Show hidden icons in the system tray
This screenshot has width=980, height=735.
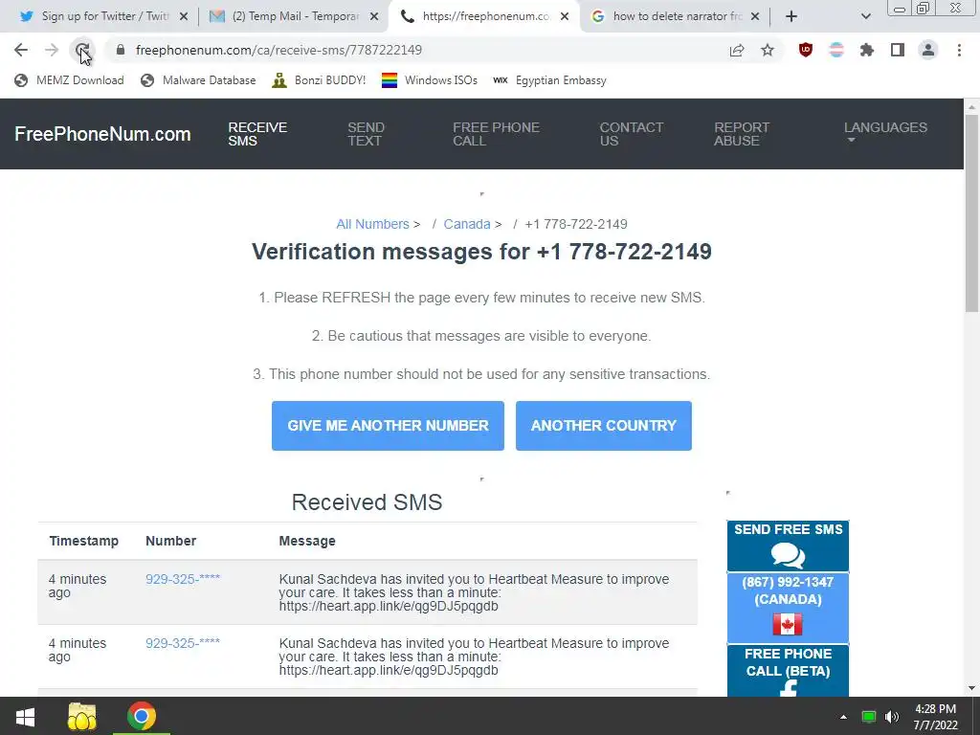[x=844, y=717]
